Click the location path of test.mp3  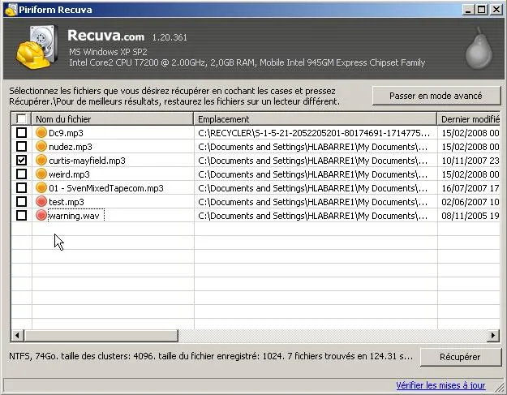(x=312, y=202)
